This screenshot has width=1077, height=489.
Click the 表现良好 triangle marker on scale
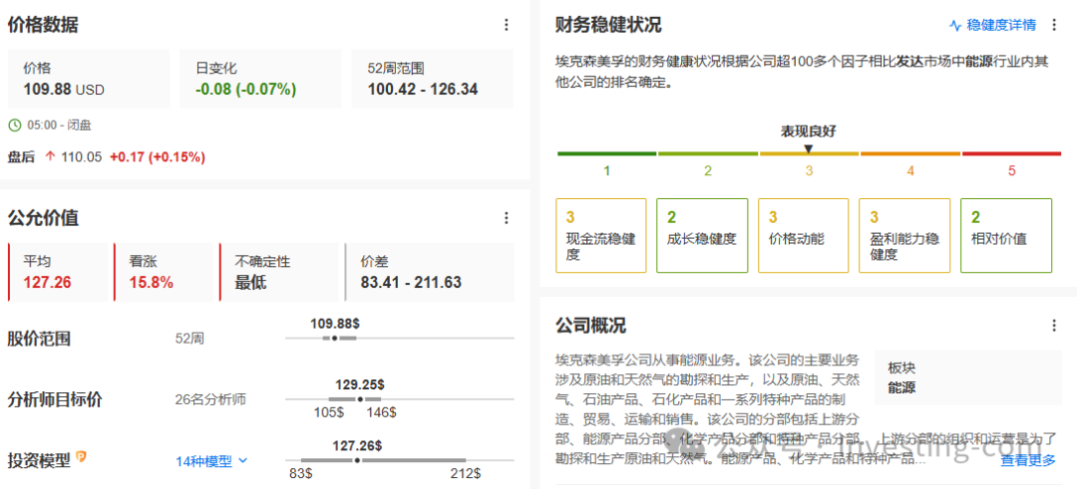pyautogui.click(x=809, y=148)
